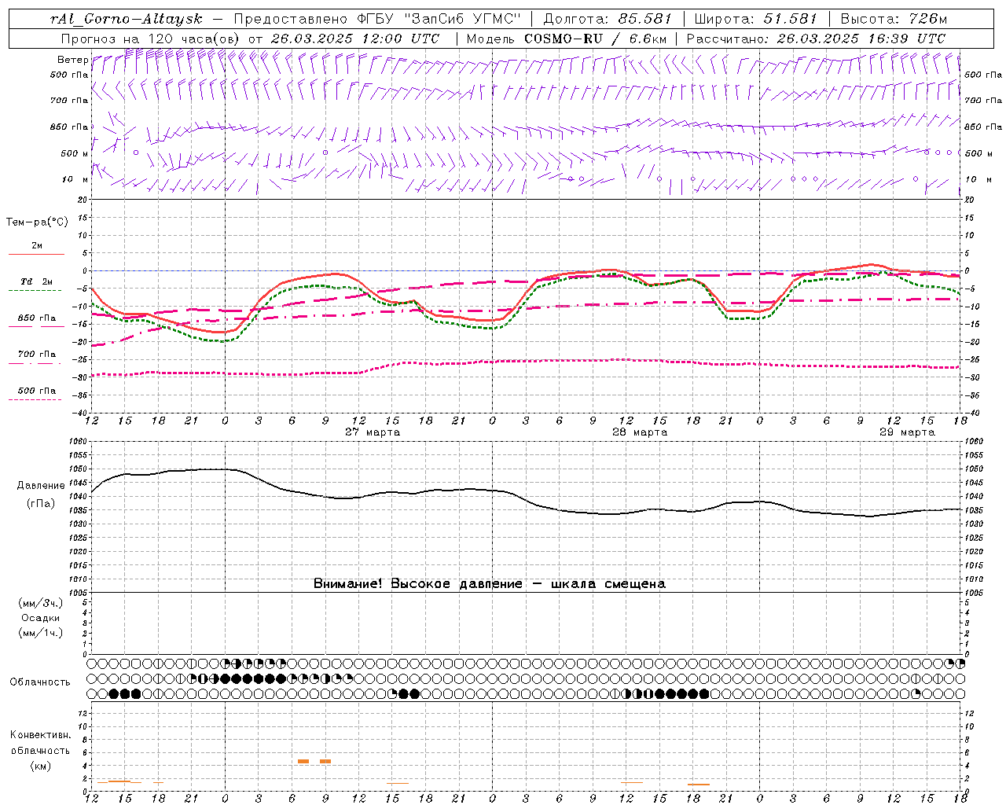The height and width of the screenshot is (805, 1006).
Task: Click the 28 марта date label
Action: point(640,432)
